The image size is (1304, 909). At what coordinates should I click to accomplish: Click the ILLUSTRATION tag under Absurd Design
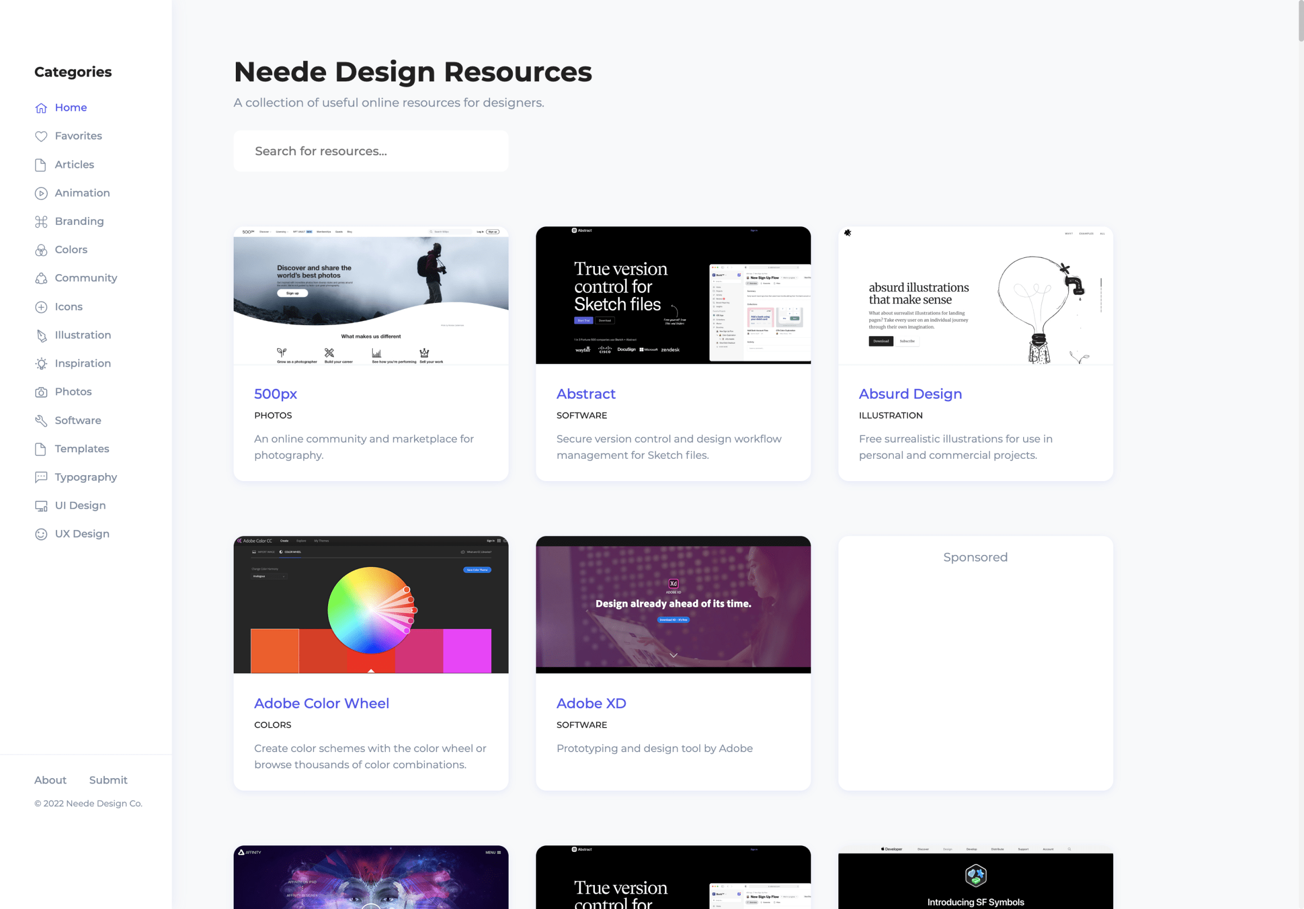coord(891,415)
